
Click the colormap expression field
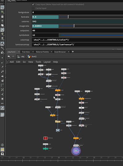tap(77, 40)
